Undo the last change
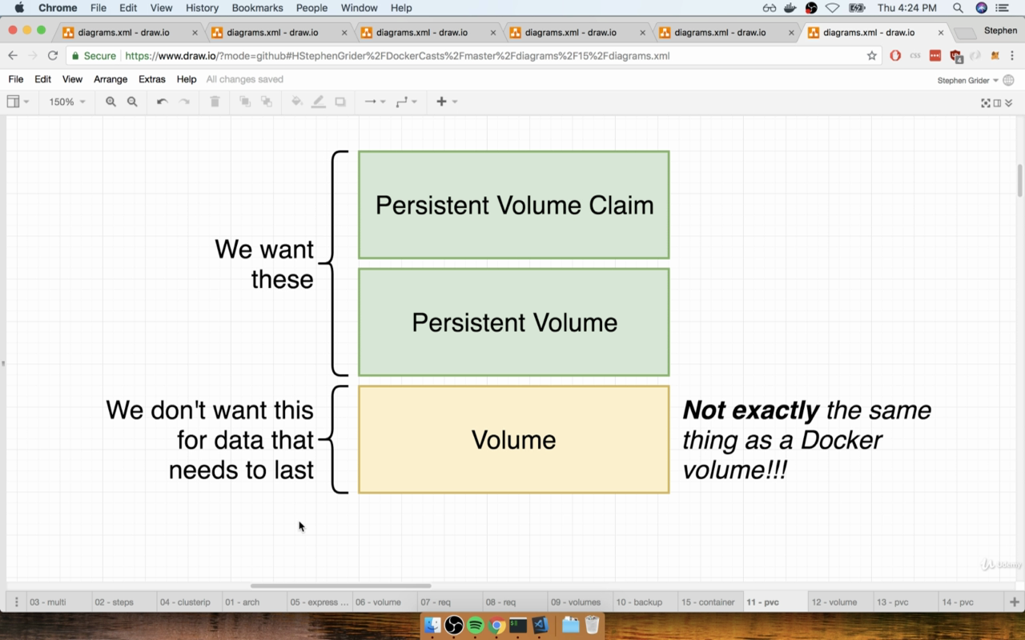1025x640 pixels. tap(162, 102)
